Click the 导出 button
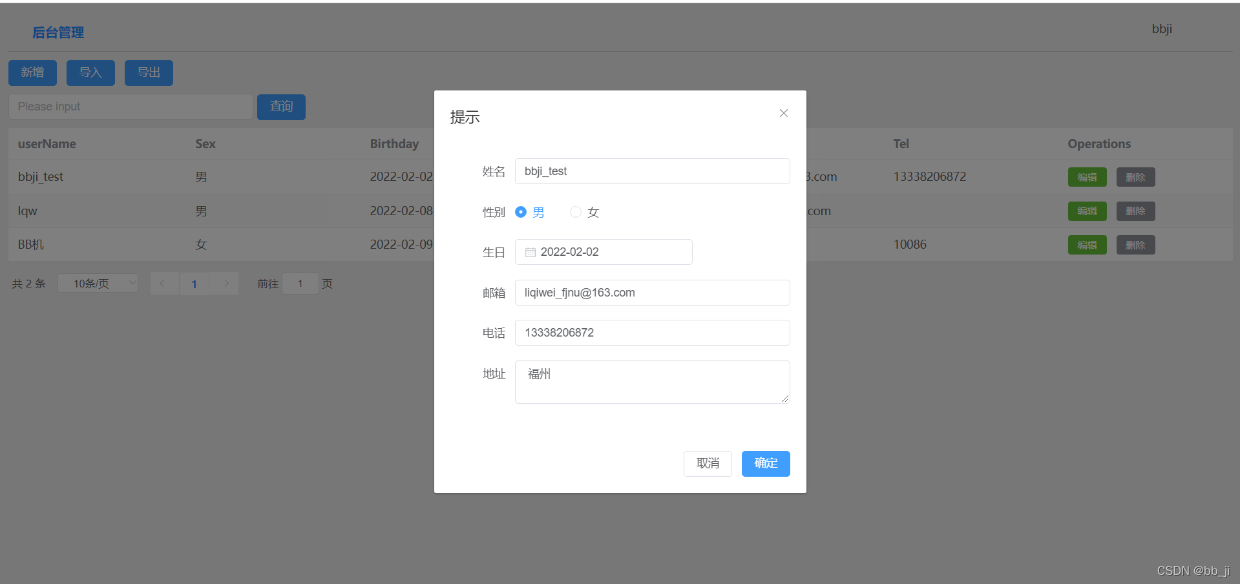 pyautogui.click(x=149, y=73)
